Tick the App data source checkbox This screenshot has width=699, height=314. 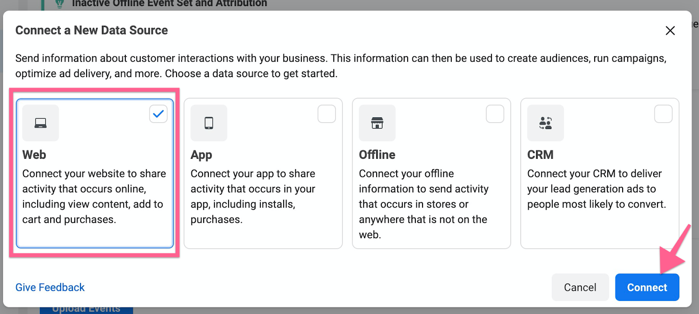click(x=326, y=114)
